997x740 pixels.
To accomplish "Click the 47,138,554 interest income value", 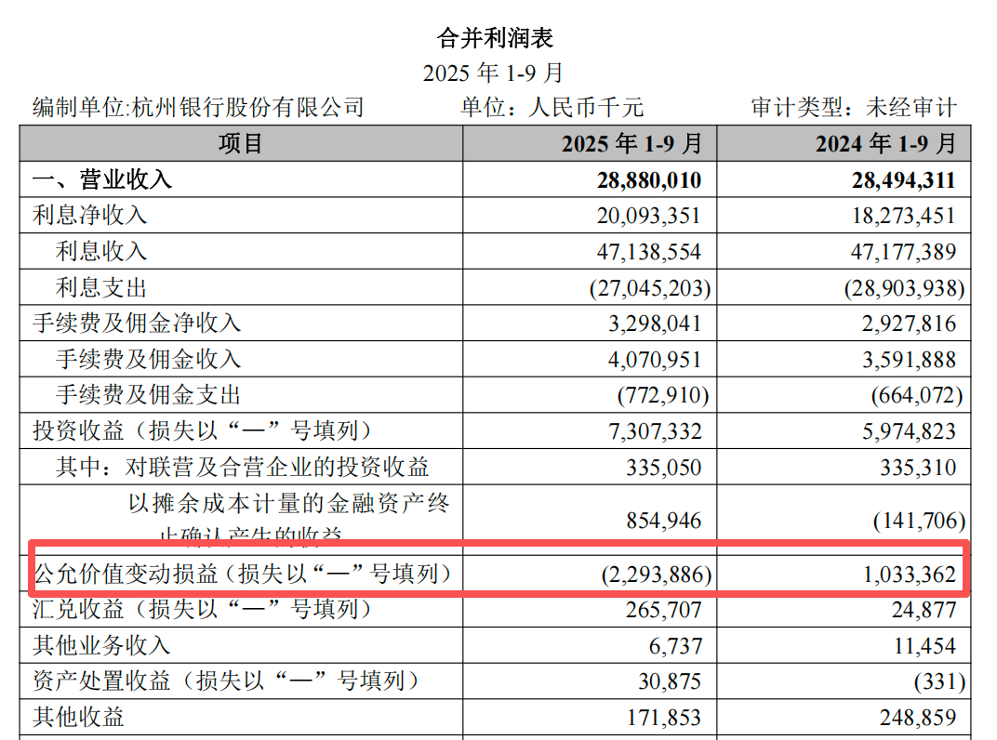I will coord(648,252).
